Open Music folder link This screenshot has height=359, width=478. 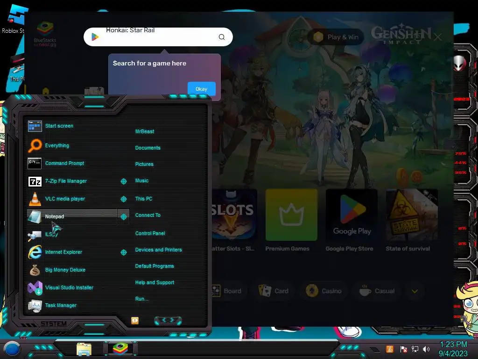(142, 181)
